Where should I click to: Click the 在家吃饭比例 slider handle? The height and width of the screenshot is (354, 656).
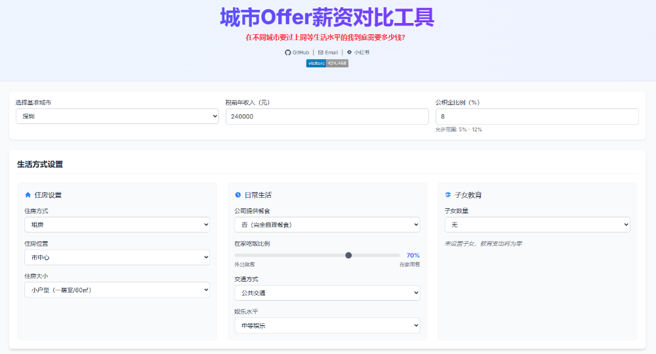tap(348, 255)
